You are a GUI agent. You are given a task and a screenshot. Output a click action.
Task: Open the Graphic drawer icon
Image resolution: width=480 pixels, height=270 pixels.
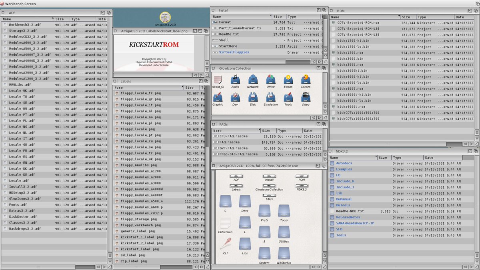point(218,97)
